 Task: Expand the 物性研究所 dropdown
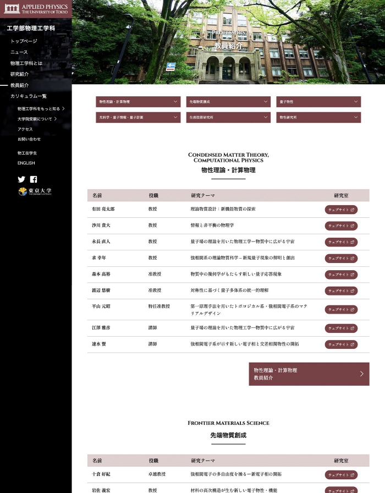(318, 117)
